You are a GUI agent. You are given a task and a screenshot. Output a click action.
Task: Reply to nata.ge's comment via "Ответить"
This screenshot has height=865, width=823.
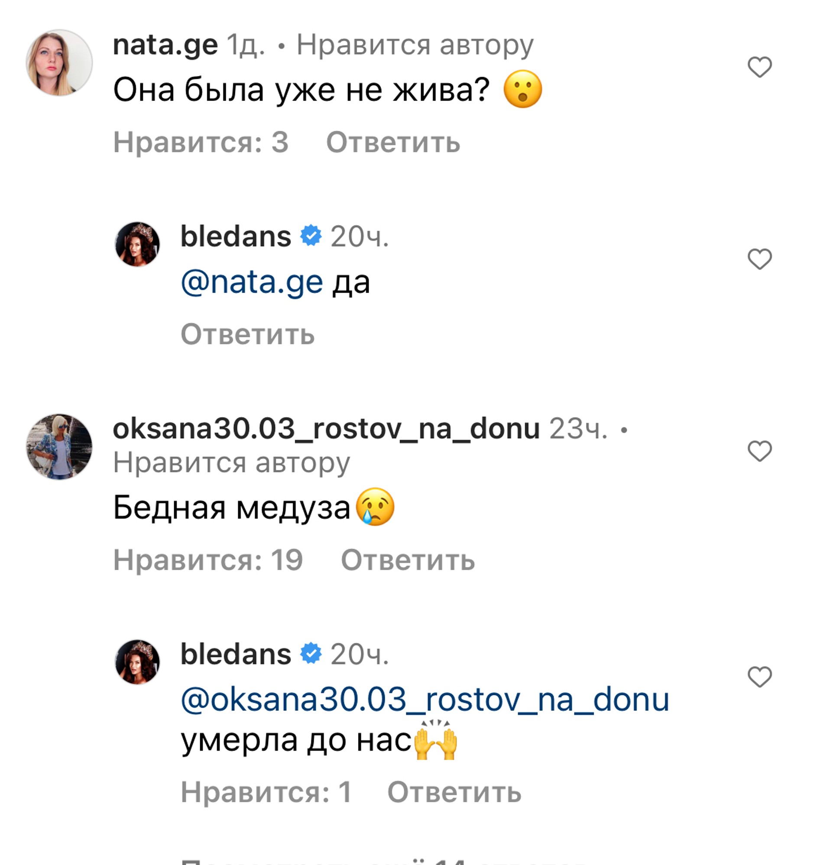(392, 143)
